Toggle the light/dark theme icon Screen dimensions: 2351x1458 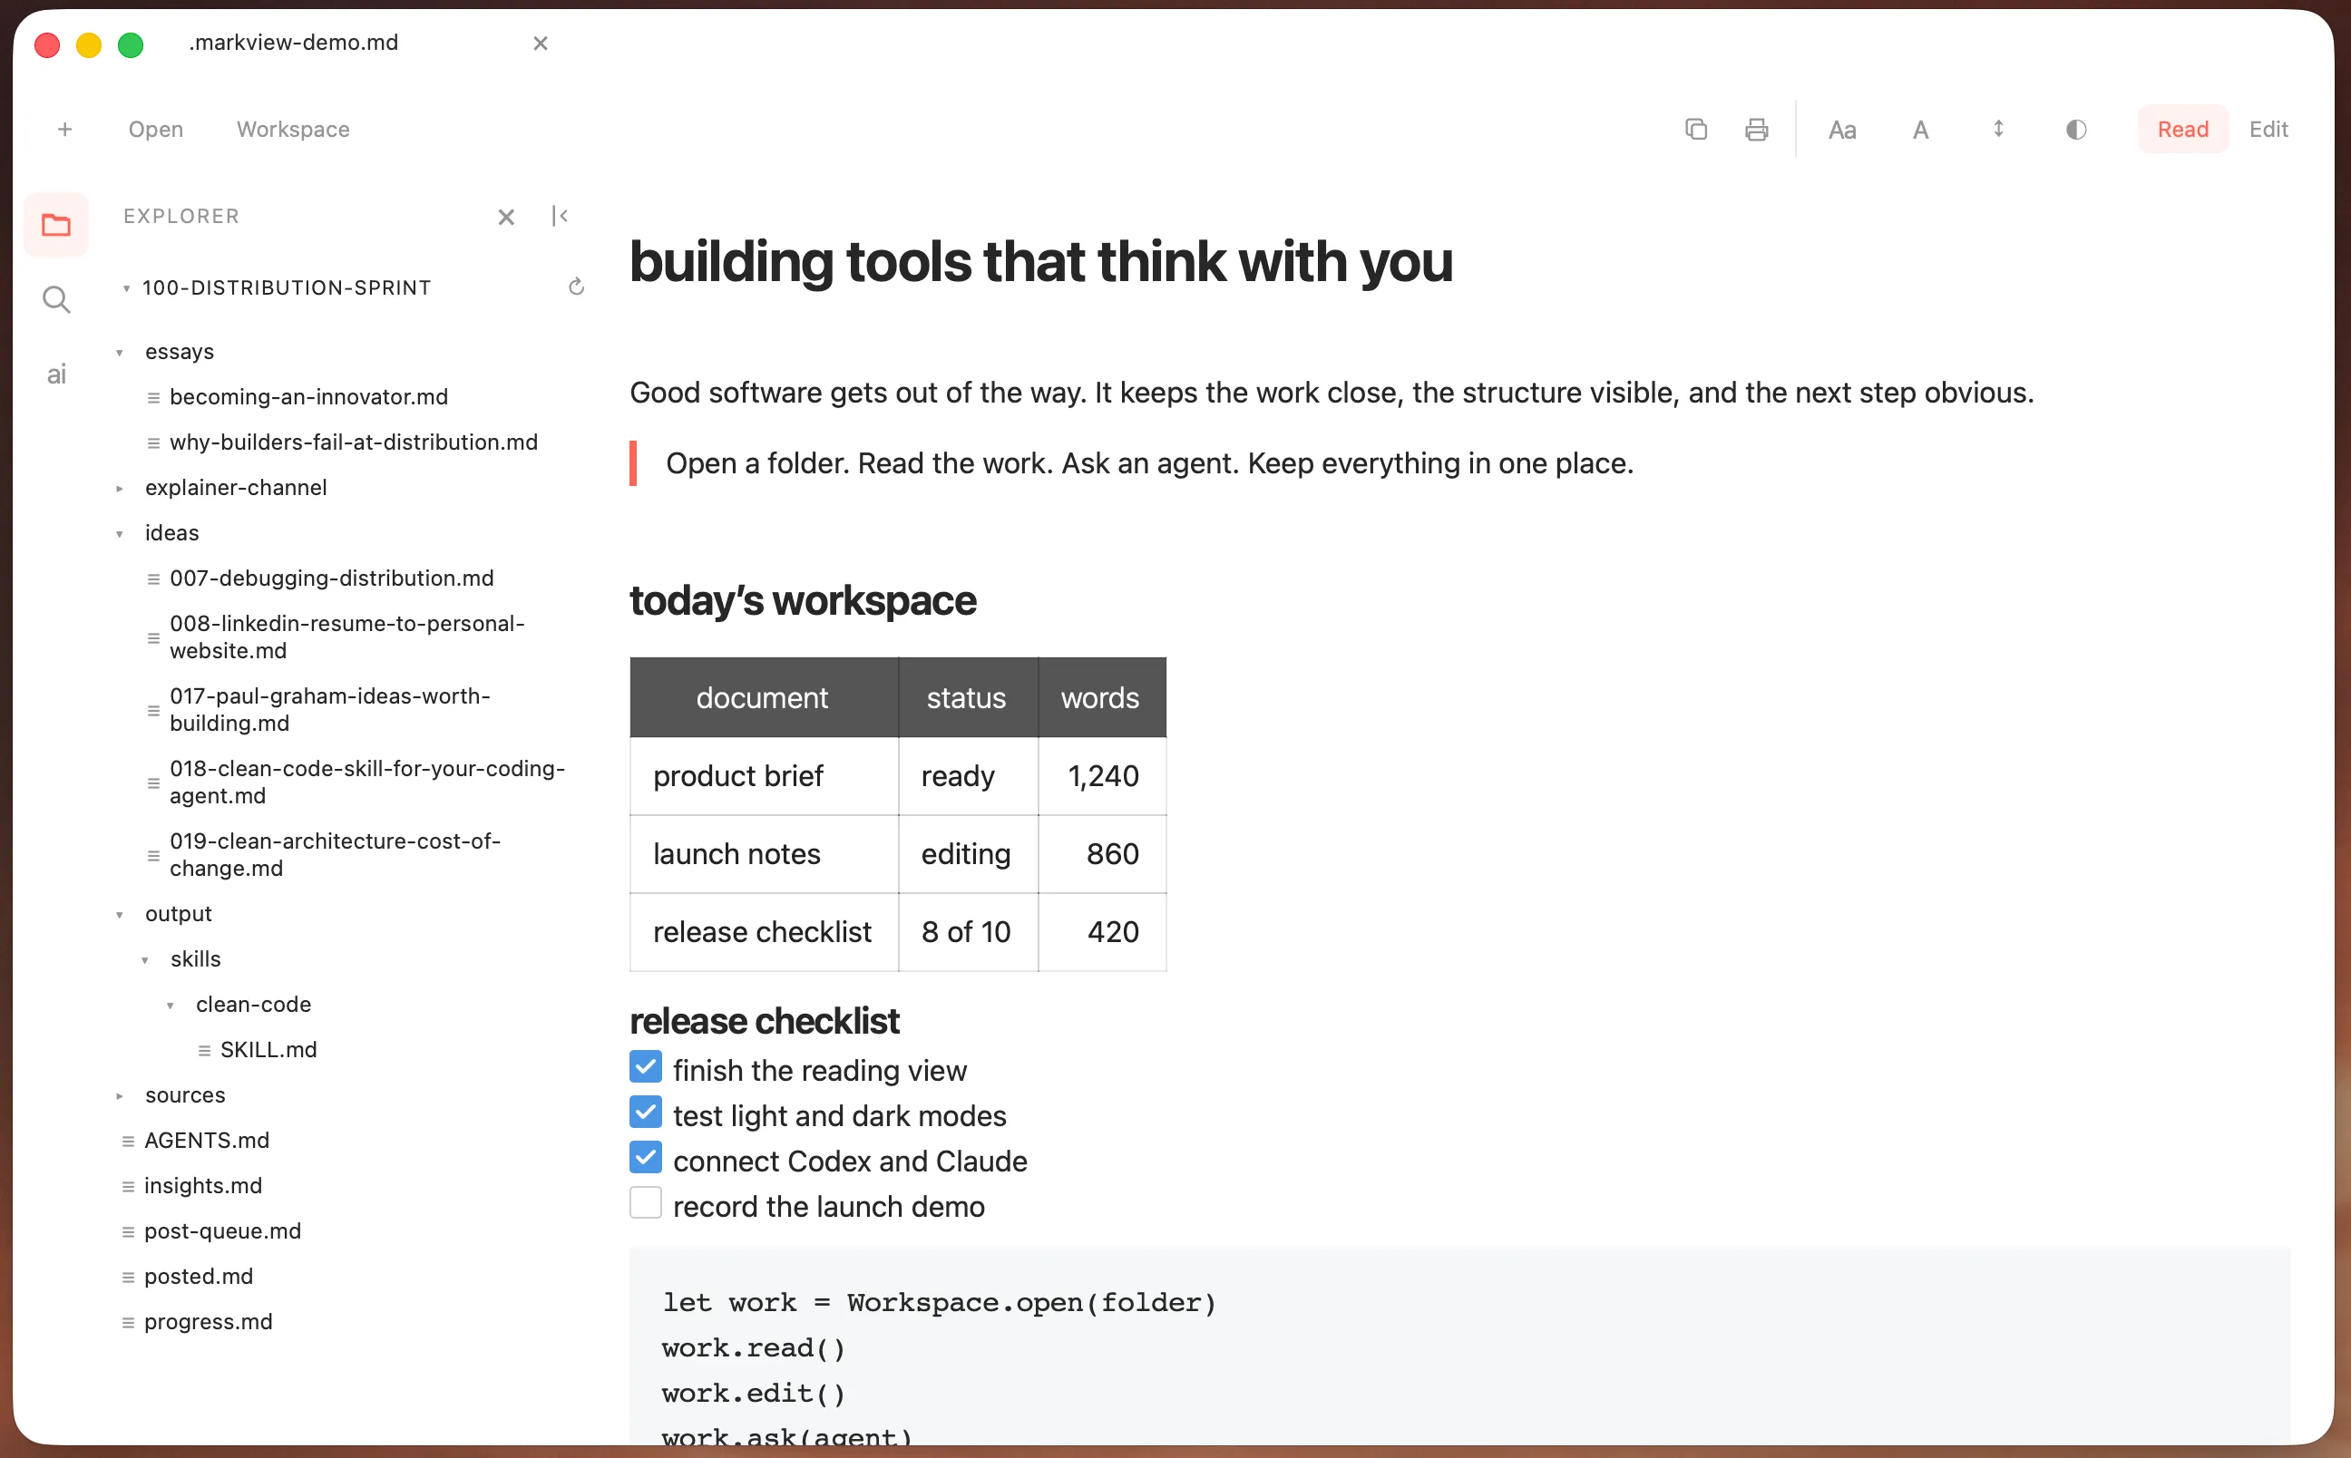coord(2076,130)
